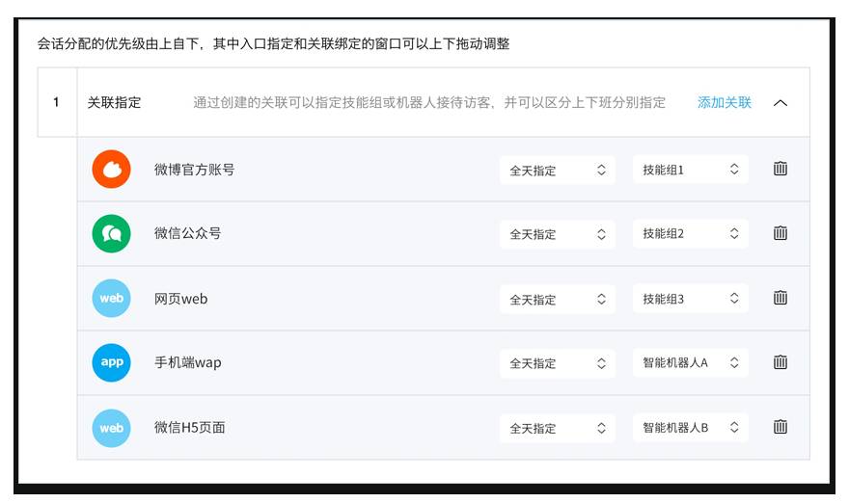Image resolution: width=849 pixels, height=503 pixels.
Task: Select the 微信公众号 row label
Action: coord(187,234)
